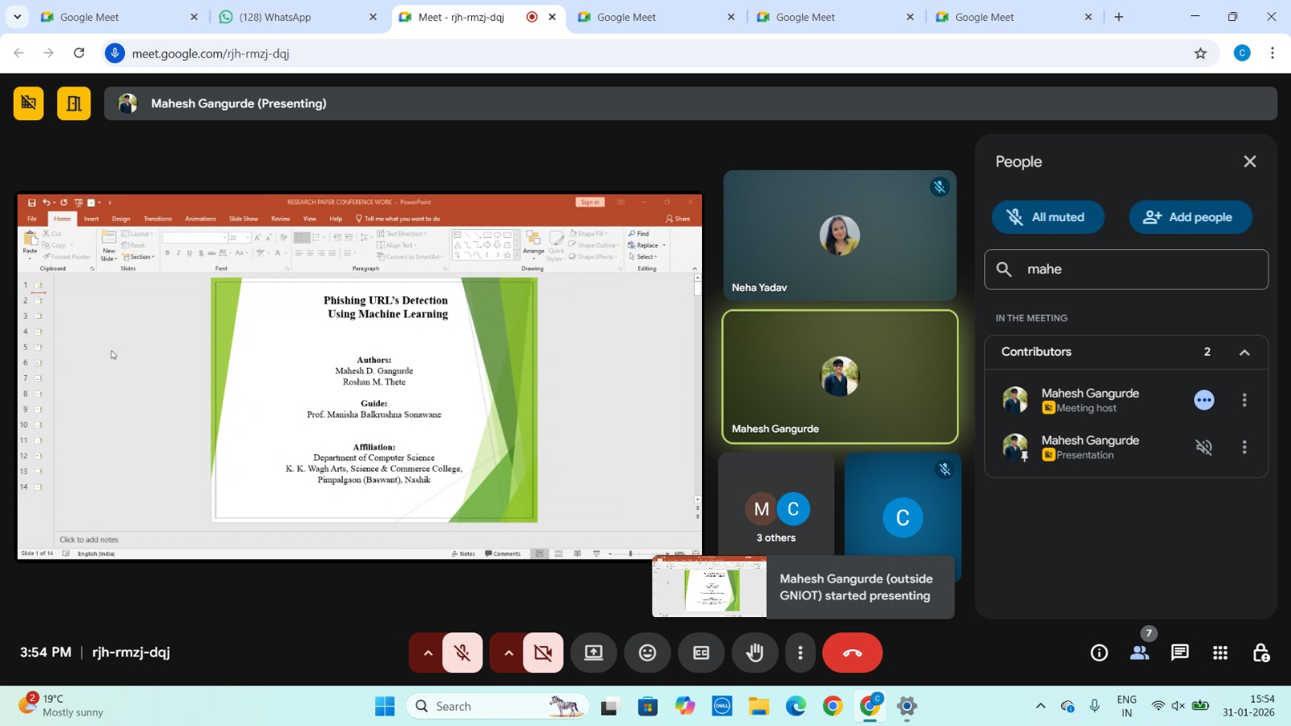Collapse the Contributors list
Image resolution: width=1291 pixels, height=726 pixels.
point(1244,353)
